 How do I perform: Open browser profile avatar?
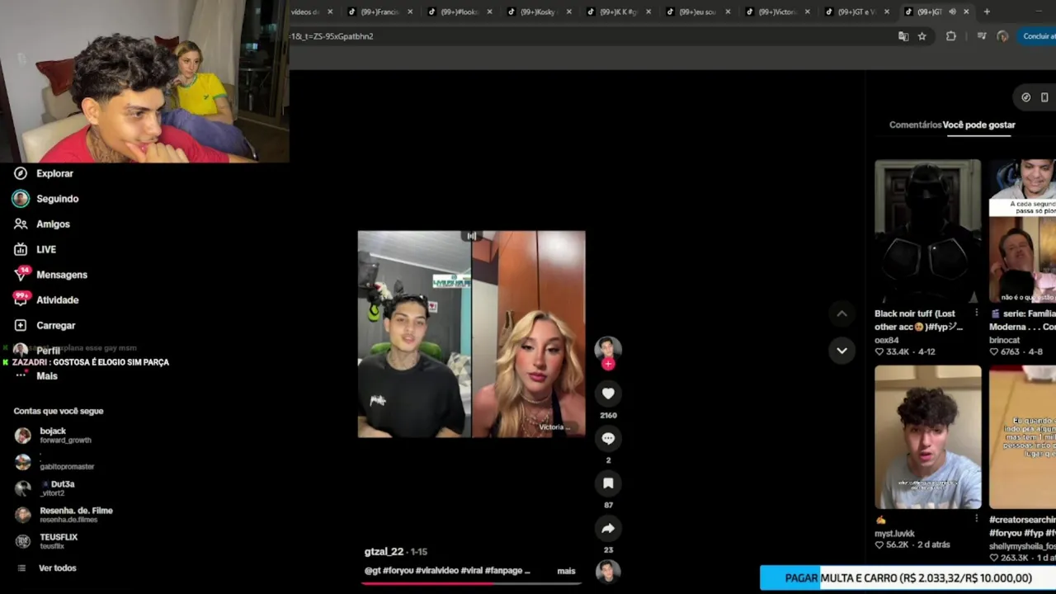coord(1003,36)
